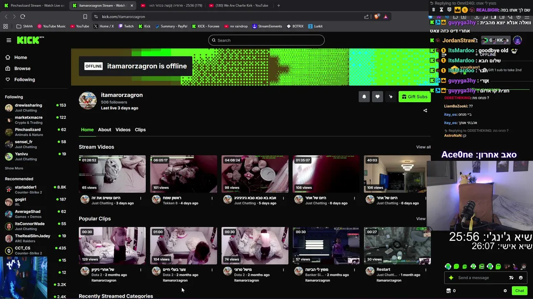Switch to the Clips tab
This screenshot has width=533, height=299.
(140, 130)
